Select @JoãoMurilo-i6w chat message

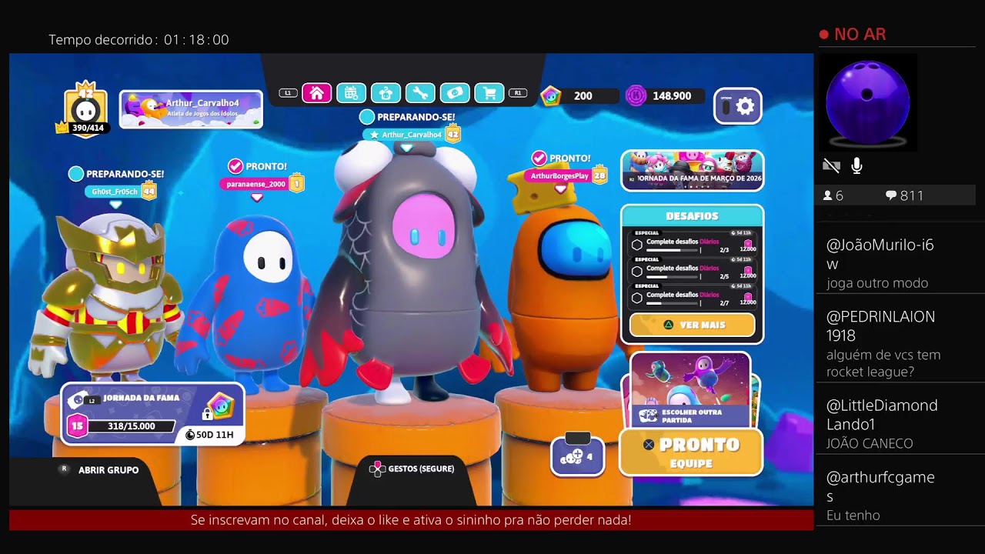(x=899, y=264)
